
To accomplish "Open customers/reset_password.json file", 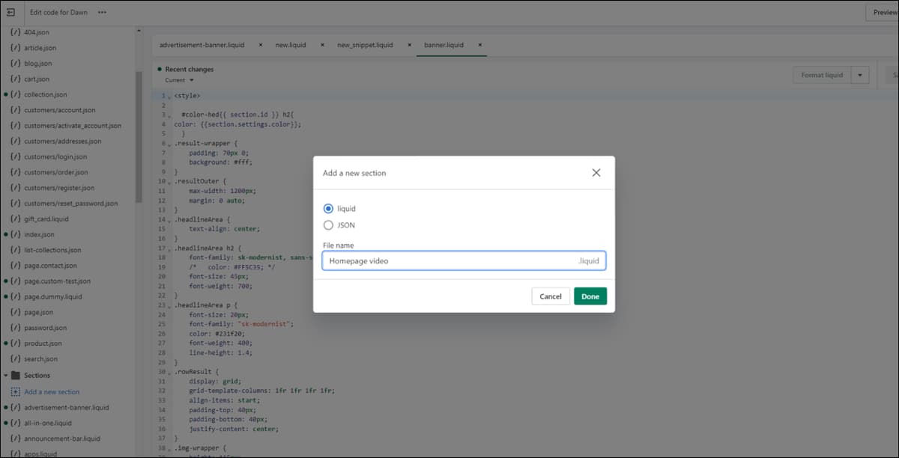I will [x=70, y=204].
